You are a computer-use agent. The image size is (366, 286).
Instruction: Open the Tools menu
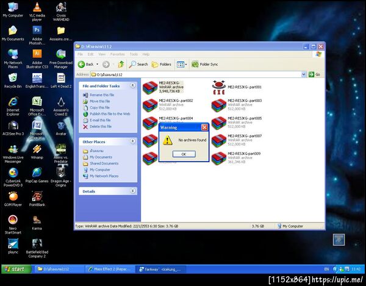click(134, 54)
